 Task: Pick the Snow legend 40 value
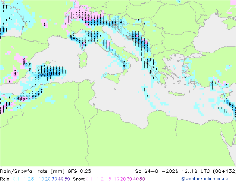(136, 179)
